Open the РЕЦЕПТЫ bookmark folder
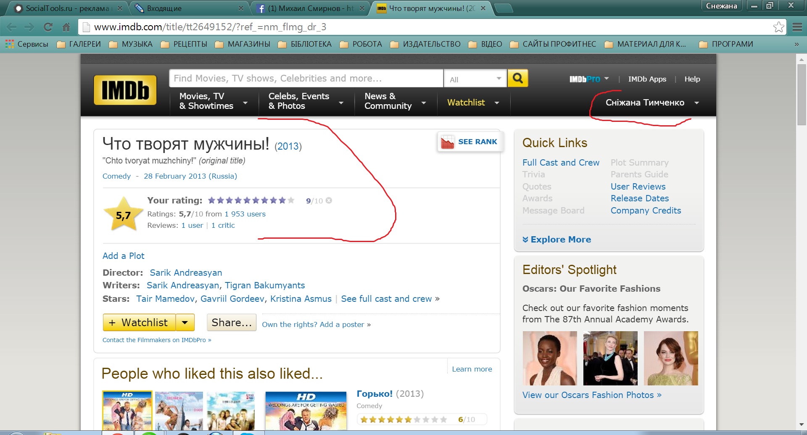This screenshot has width=807, height=435. [x=184, y=44]
